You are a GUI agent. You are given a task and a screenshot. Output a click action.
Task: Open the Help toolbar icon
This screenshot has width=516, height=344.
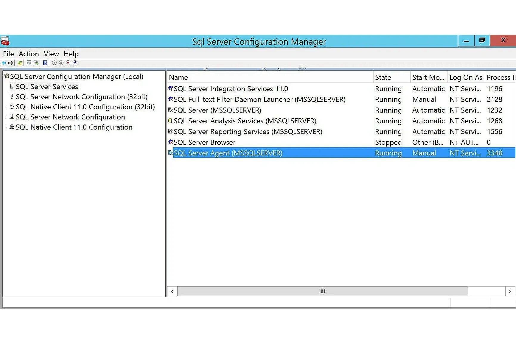pos(45,63)
